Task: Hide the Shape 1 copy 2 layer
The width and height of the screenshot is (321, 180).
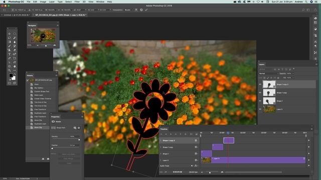Action: point(260,84)
